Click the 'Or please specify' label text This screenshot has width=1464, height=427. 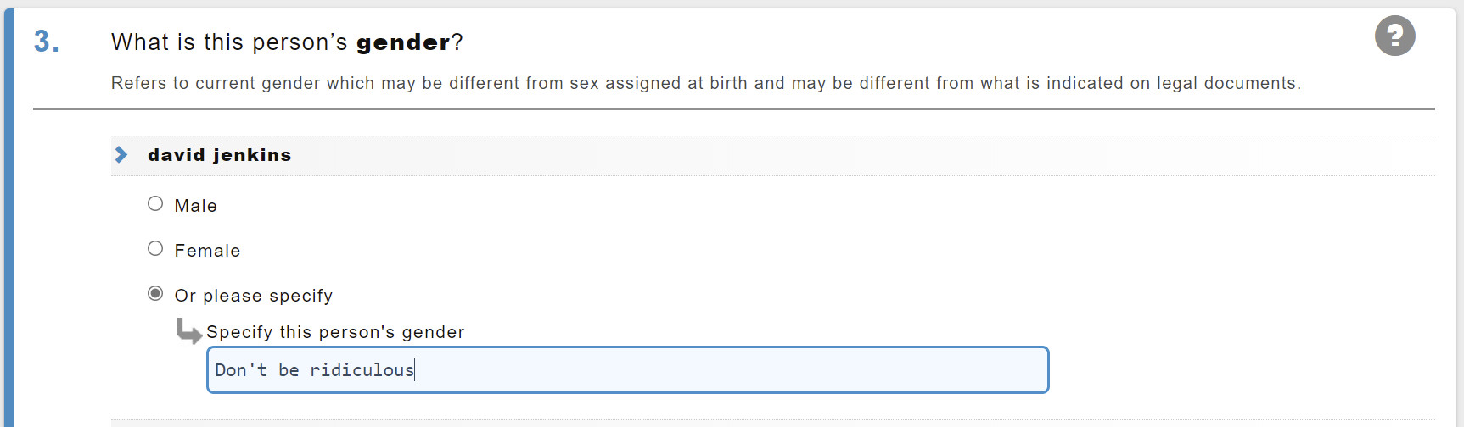point(254,296)
